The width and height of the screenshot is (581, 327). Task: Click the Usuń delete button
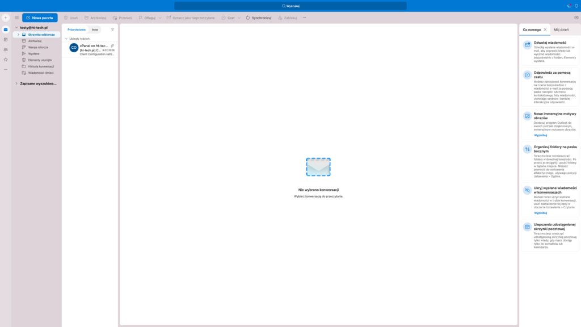pos(71,18)
